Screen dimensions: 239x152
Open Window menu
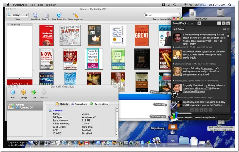(51, 5)
